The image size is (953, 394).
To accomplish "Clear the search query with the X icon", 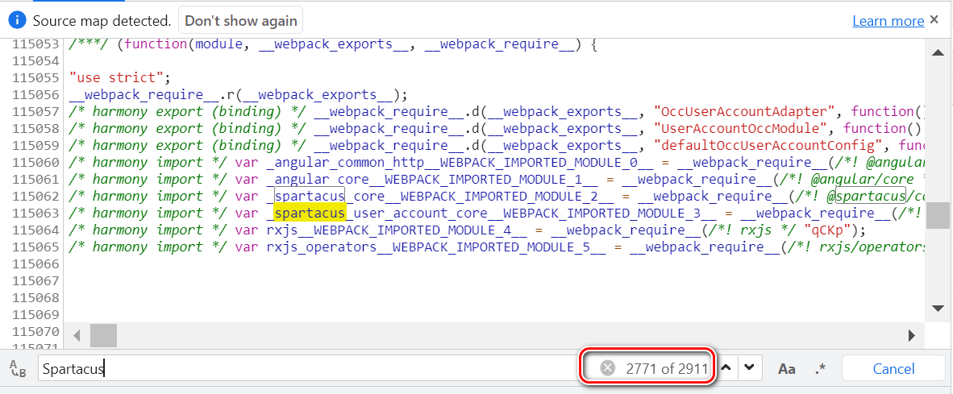I will [608, 368].
